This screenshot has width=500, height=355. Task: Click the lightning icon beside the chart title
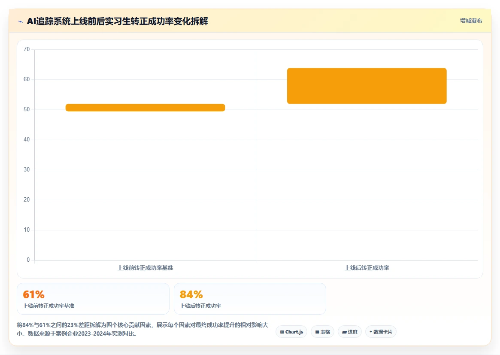(x=21, y=22)
